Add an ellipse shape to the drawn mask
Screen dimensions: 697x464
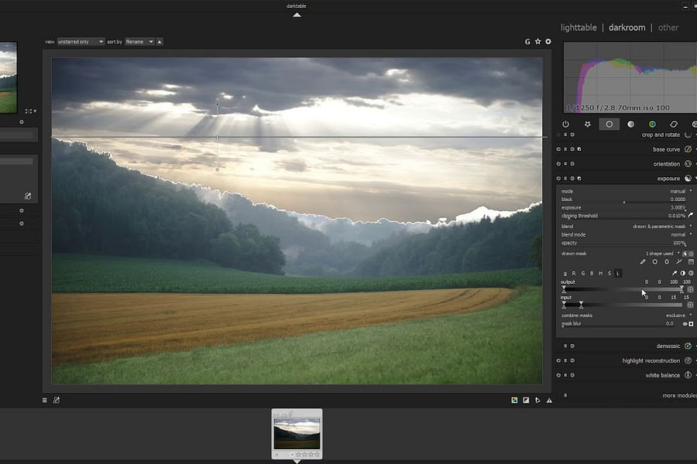[667, 261]
